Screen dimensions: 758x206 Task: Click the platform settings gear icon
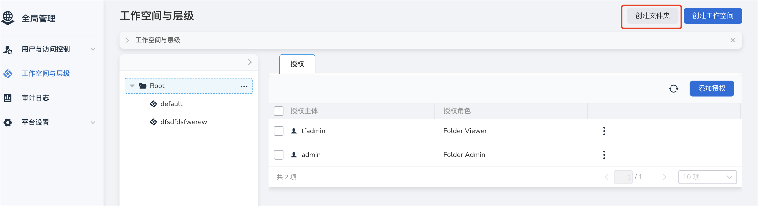[8, 122]
